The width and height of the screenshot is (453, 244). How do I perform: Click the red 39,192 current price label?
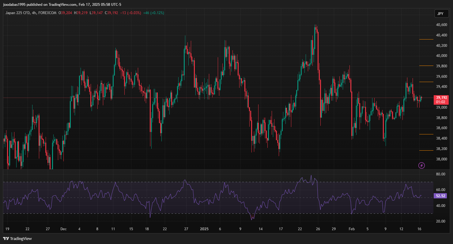tap(442, 98)
